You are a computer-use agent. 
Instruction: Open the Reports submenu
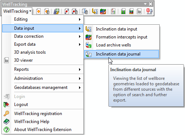pos(43,69)
